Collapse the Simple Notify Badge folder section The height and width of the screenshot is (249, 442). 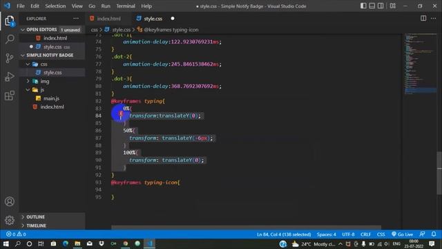pos(52,55)
